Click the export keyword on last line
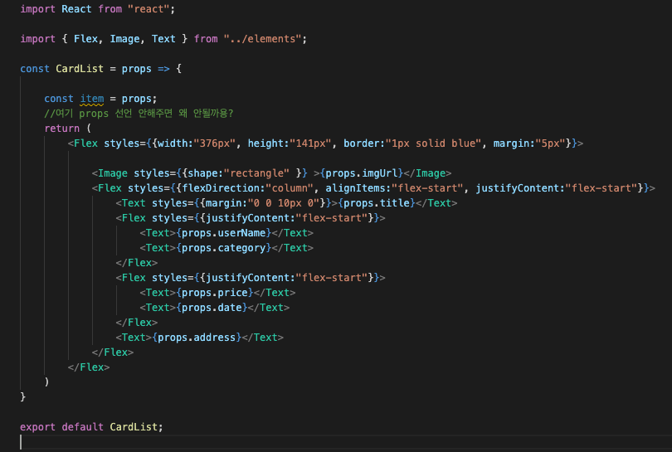The image size is (672, 452). pos(37,427)
